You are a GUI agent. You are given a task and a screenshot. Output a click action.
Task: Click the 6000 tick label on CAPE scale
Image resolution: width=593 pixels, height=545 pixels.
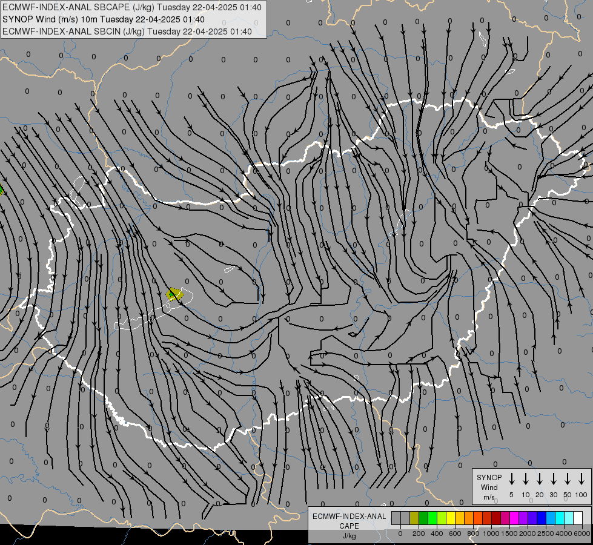point(582,533)
